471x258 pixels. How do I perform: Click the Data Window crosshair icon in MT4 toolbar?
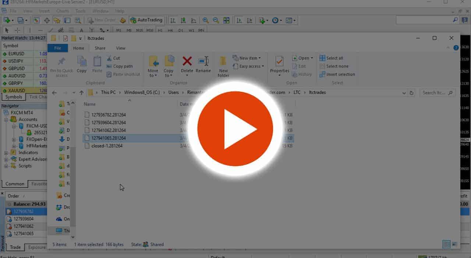(x=47, y=20)
